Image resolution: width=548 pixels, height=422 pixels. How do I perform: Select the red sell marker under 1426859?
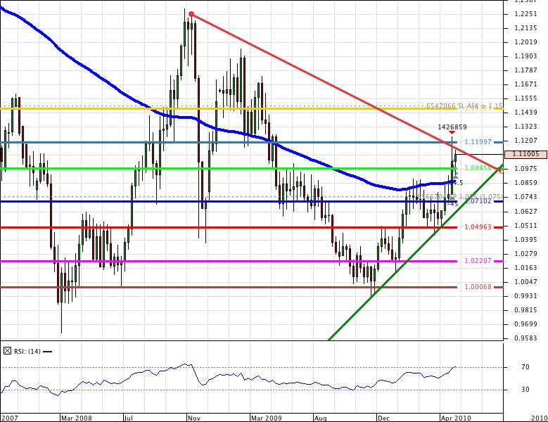452,133
